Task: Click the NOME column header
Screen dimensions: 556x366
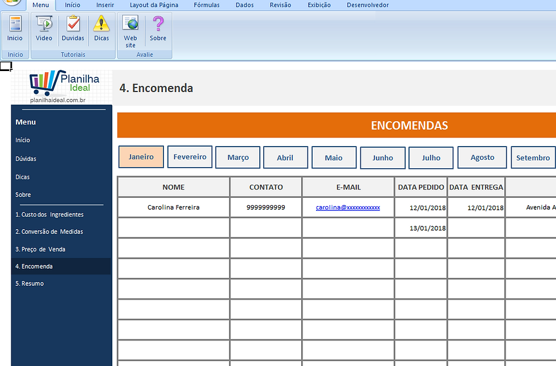Action: coord(174,188)
